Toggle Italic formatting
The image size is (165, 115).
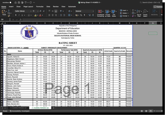tap(19, 15)
